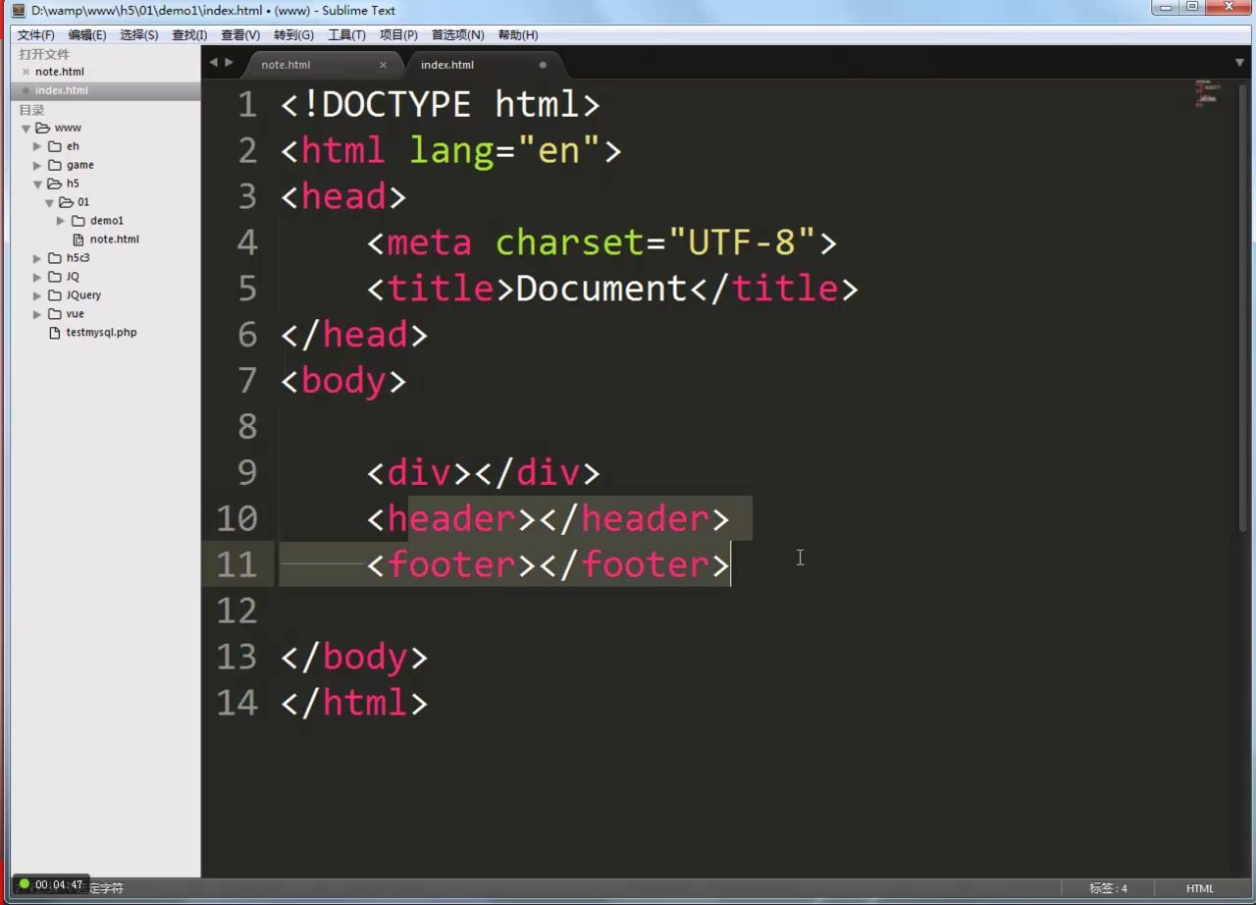Click the recording indicator in status bar
The height and width of the screenshot is (905, 1256).
click(x=24, y=884)
